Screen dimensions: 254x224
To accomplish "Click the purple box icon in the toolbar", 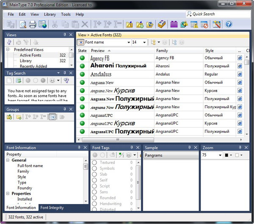I will [x=174, y=25].
